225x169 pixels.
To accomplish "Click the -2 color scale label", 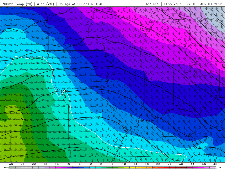I will [x=90, y=164].
